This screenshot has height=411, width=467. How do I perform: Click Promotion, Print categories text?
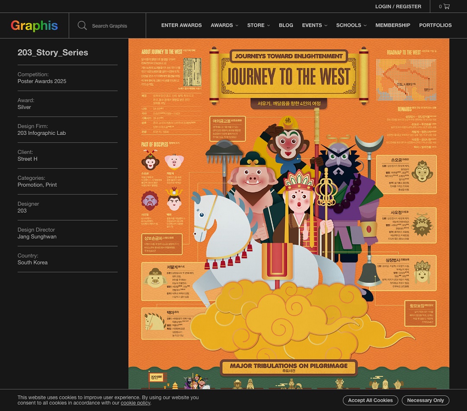click(x=37, y=185)
